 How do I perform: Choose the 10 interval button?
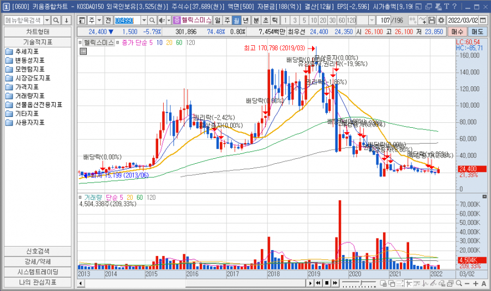tap(314, 20)
